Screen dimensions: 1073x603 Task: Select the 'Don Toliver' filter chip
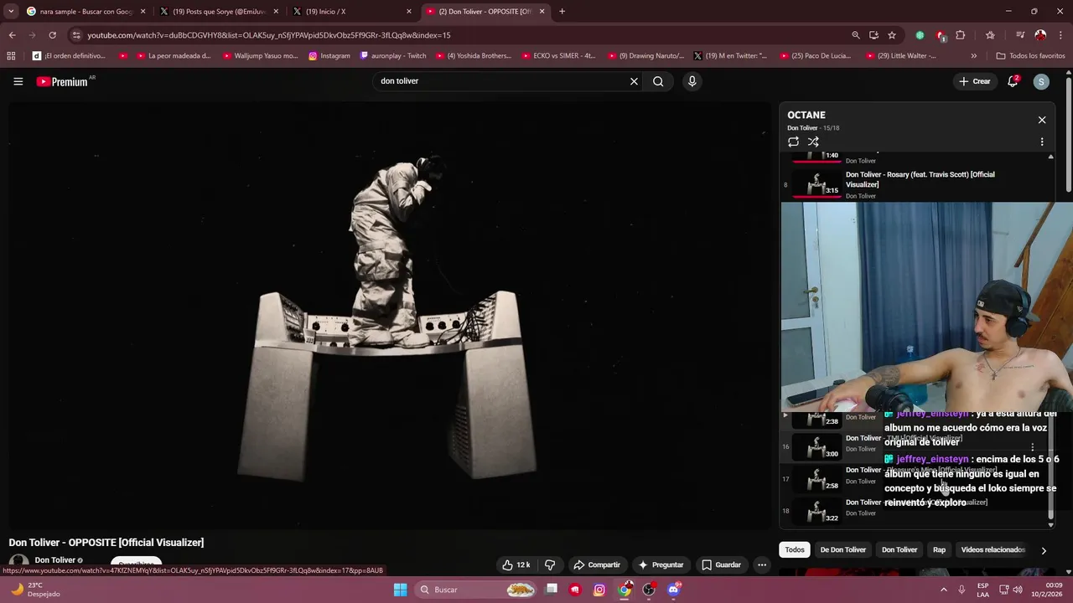899,550
